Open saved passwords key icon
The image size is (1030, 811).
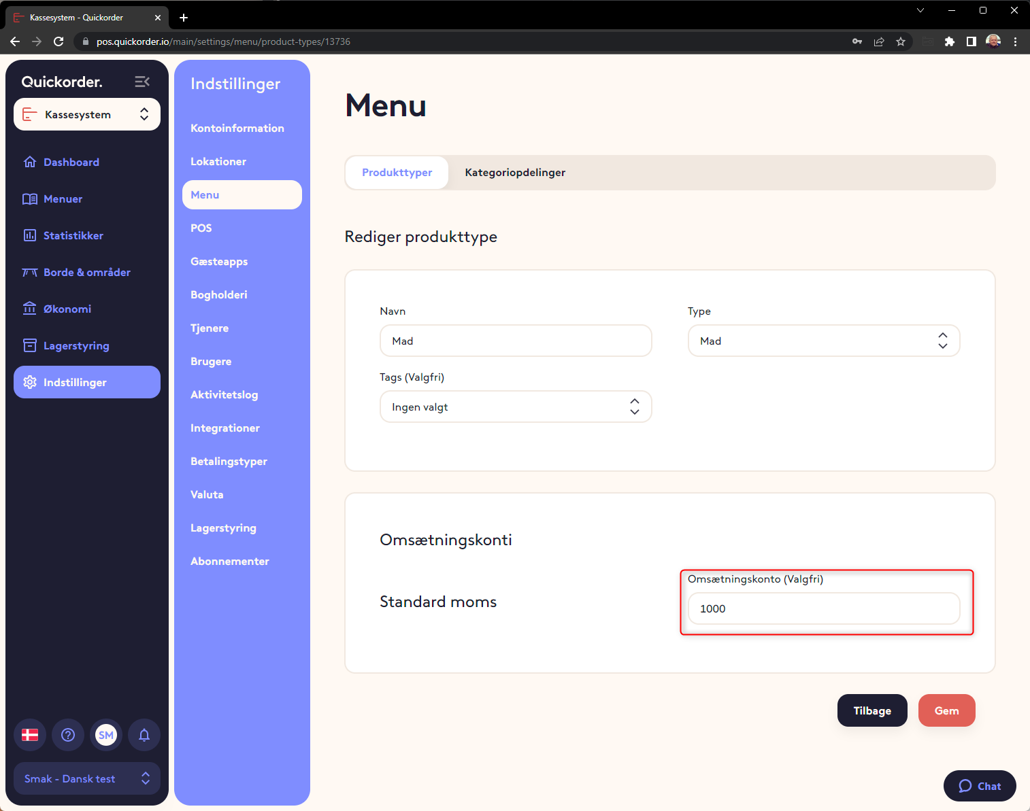(x=857, y=41)
